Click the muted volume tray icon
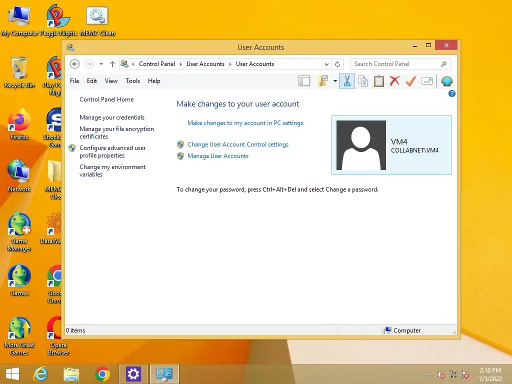The height and width of the screenshot is (384, 512). (x=441, y=374)
